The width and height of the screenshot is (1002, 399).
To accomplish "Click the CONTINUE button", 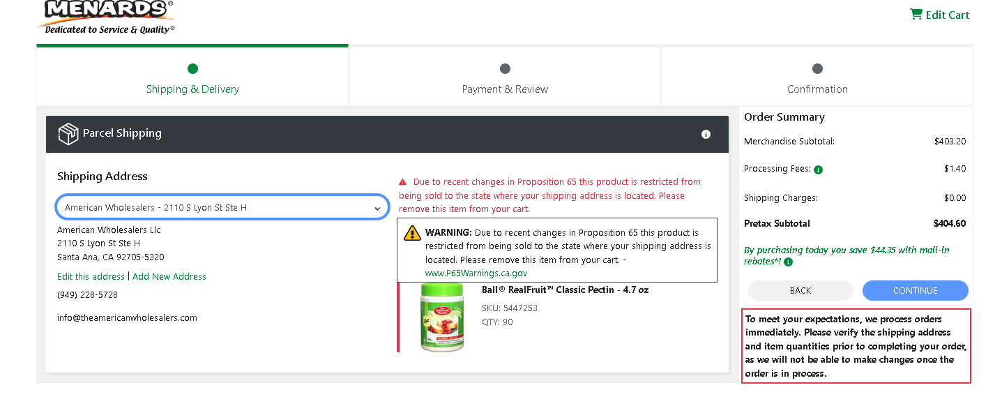I will coord(915,290).
